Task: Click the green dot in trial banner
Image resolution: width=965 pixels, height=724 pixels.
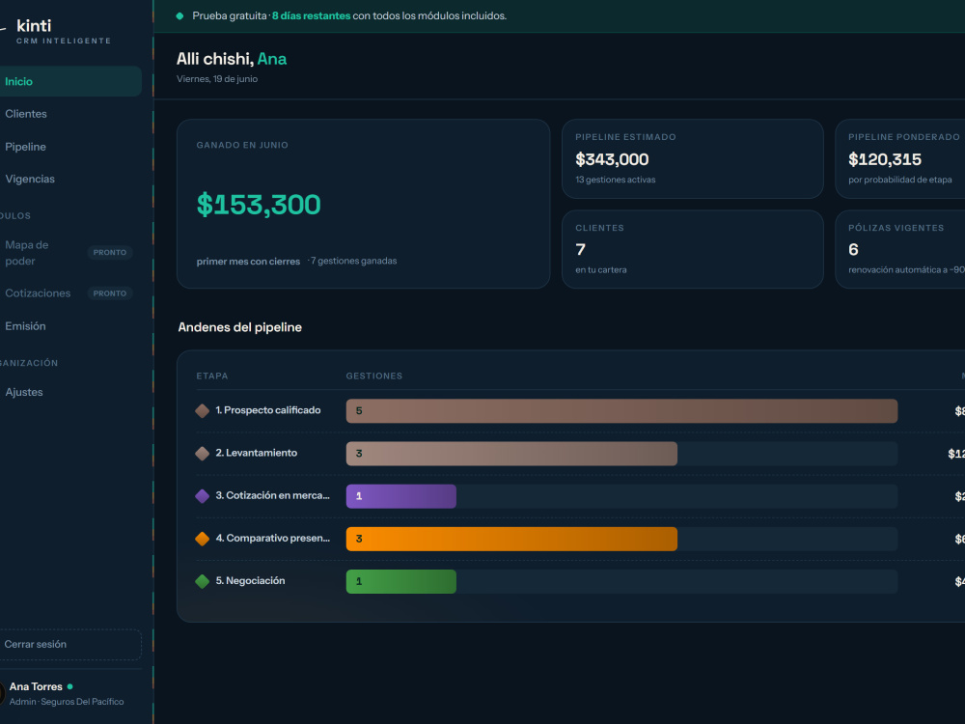Action: (179, 16)
